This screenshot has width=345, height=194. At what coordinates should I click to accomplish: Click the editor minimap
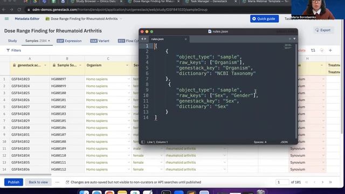pyautogui.click(x=288, y=46)
